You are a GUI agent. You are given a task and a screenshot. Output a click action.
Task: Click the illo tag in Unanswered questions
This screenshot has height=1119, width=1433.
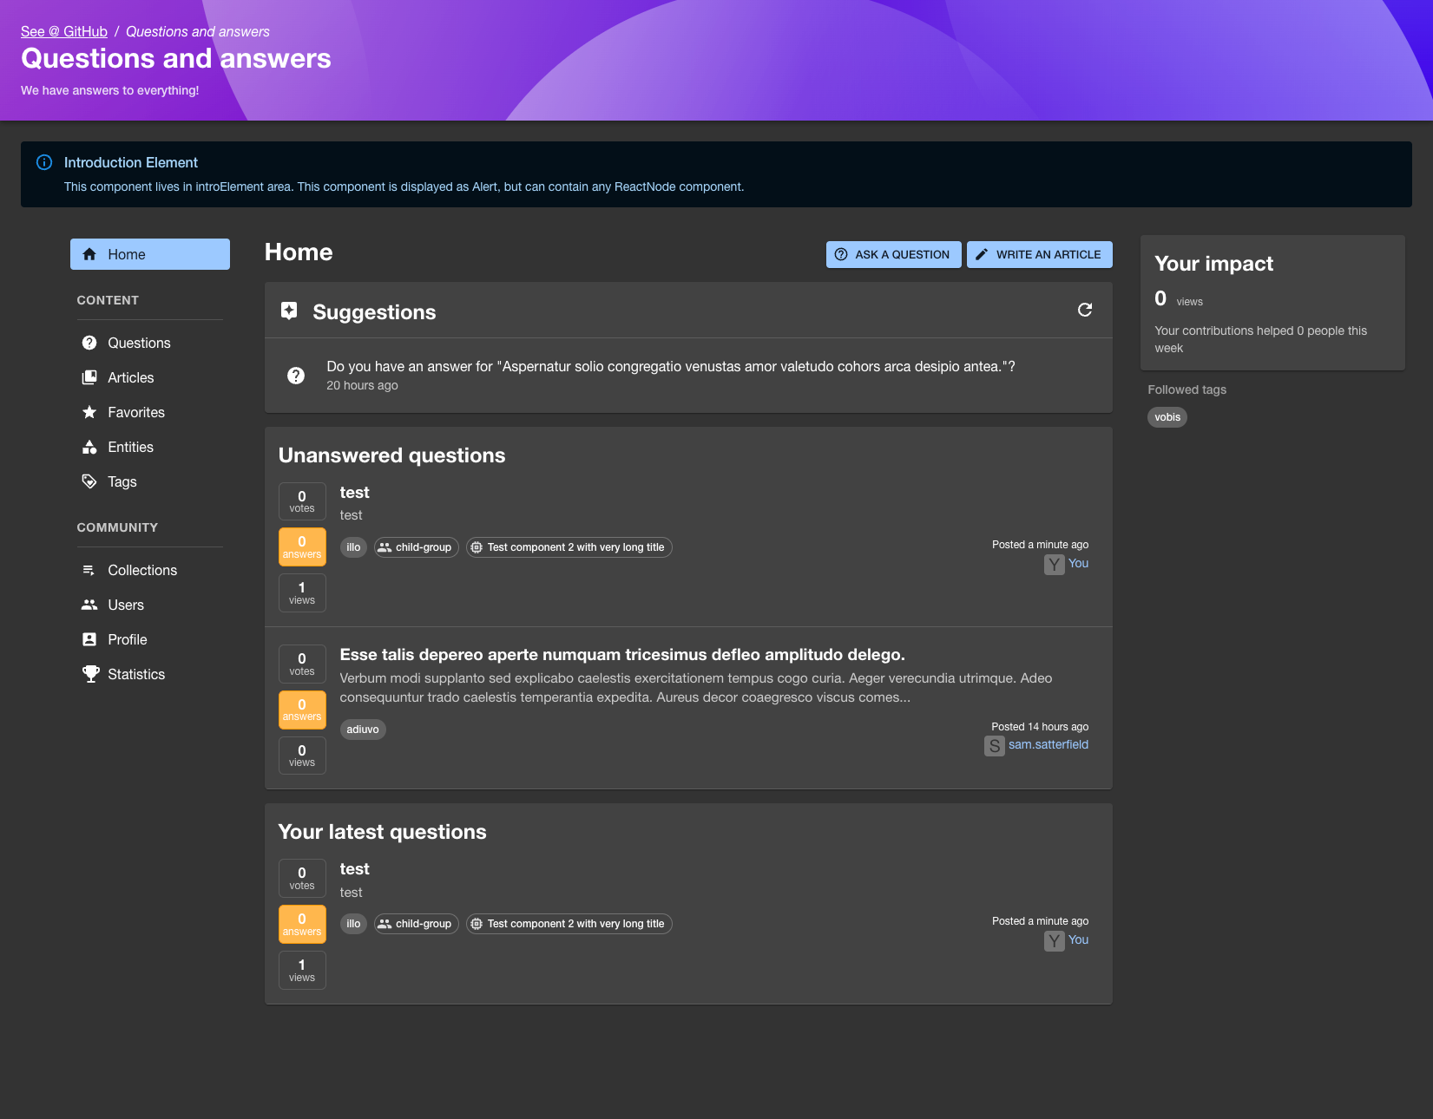[353, 547]
